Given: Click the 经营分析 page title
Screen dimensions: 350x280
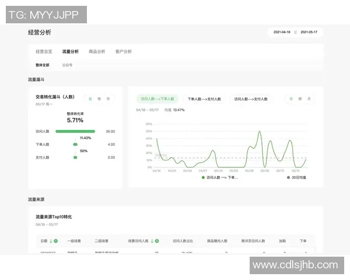Looking at the screenshot, I should pos(40,33).
